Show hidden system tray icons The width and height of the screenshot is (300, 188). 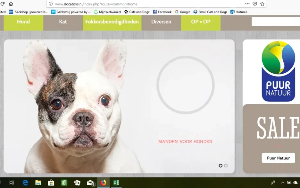coord(282,183)
